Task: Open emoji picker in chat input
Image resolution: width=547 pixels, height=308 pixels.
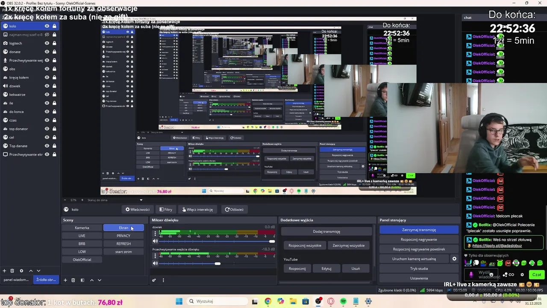Action: tap(491, 275)
